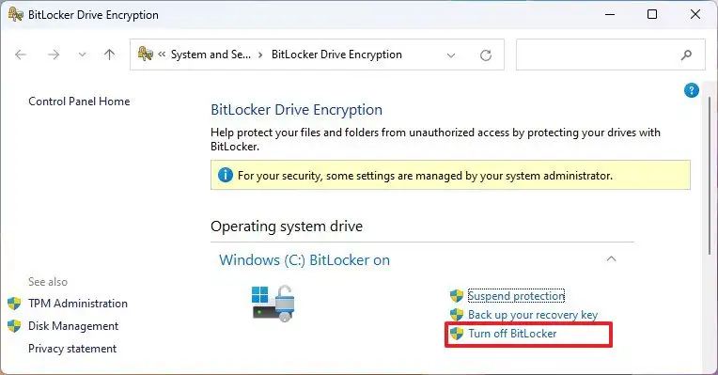Click the info icon in the yellow banner

226,175
